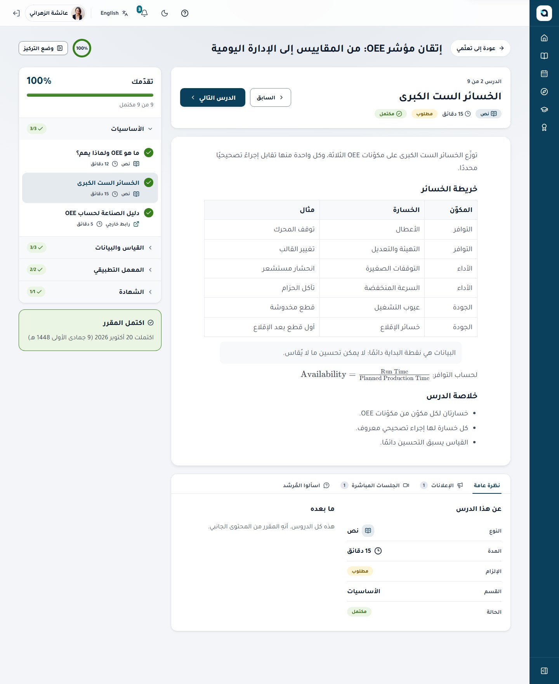The width and height of the screenshot is (559, 684).
Task: Open the compass explore icon in sidebar
Action: pyautogui.click(x=544, y=92)
